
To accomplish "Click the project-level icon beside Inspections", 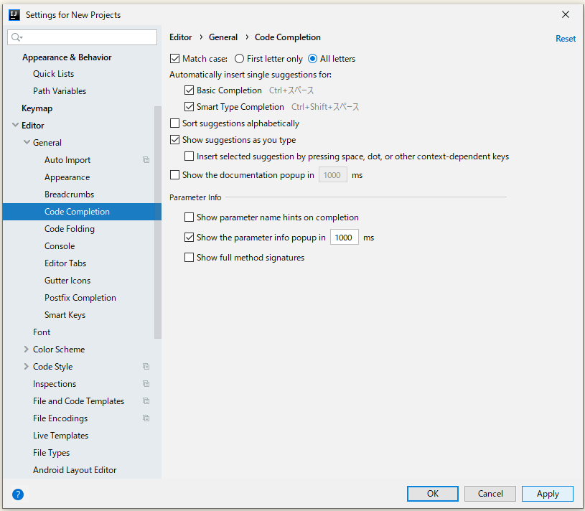I will (x=146, y=384).
